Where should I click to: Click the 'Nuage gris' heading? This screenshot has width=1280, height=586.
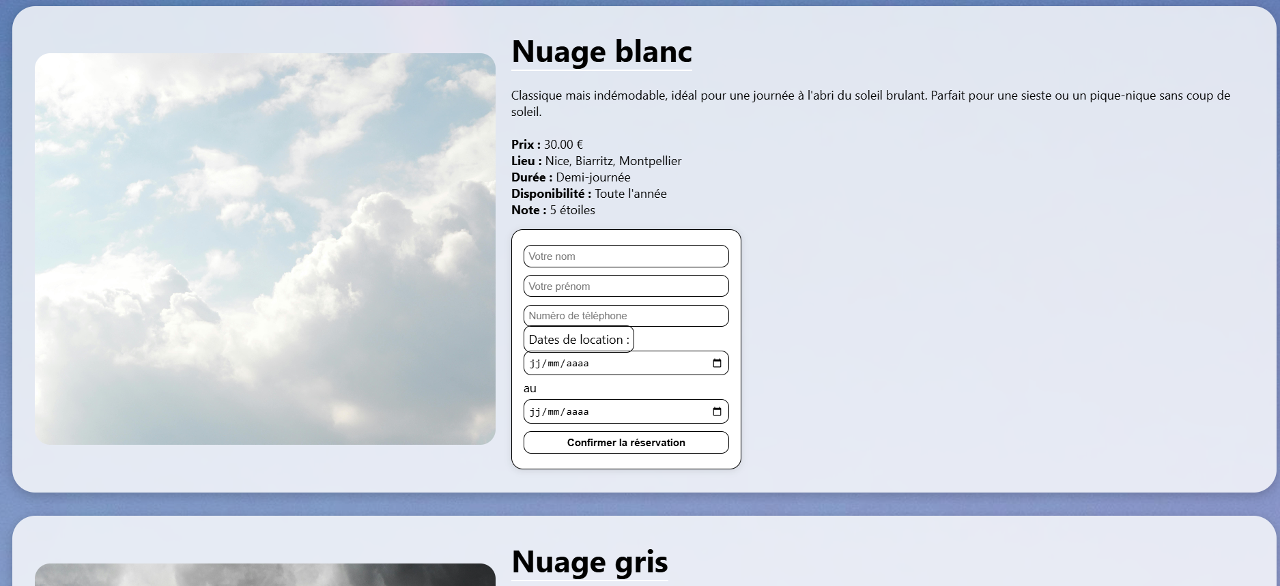589,562
